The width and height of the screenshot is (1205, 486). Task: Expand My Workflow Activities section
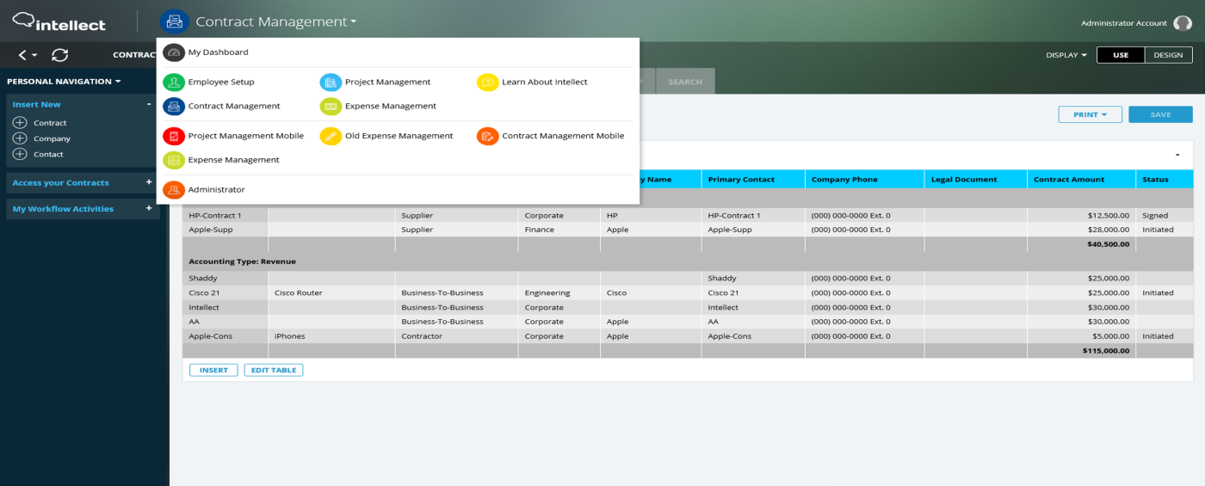click(x=149, y=208)
